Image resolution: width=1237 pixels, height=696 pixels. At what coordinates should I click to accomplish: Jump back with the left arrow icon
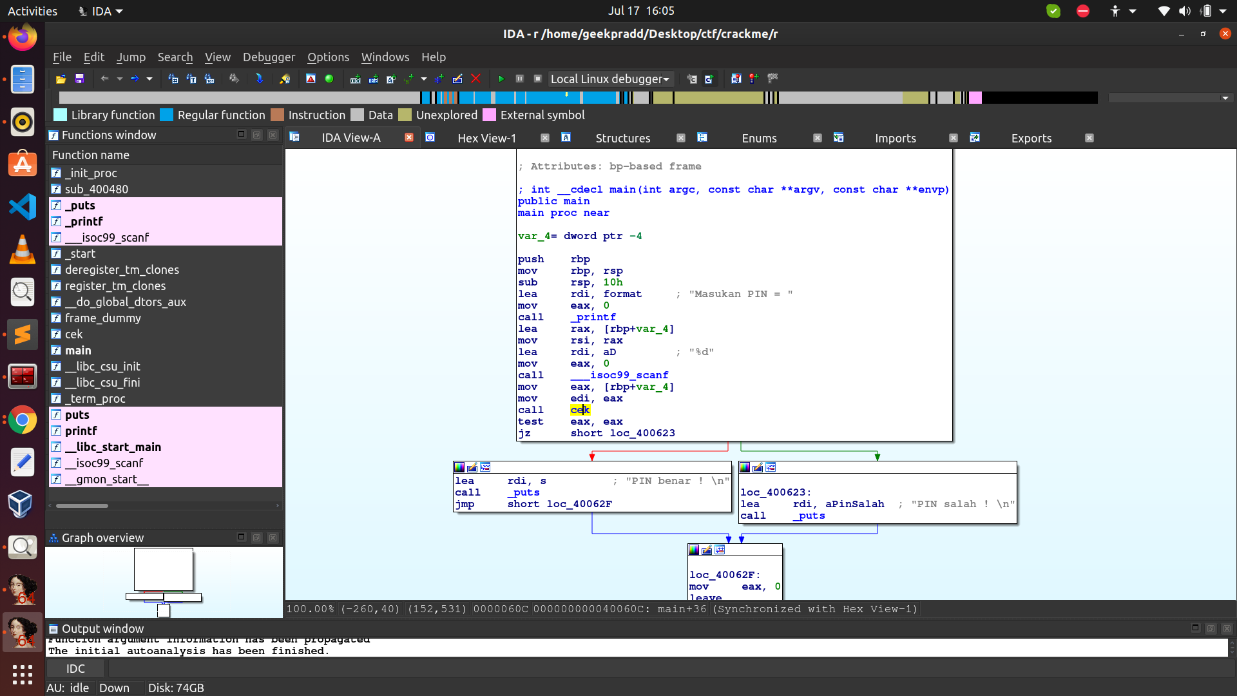(104, 79)
